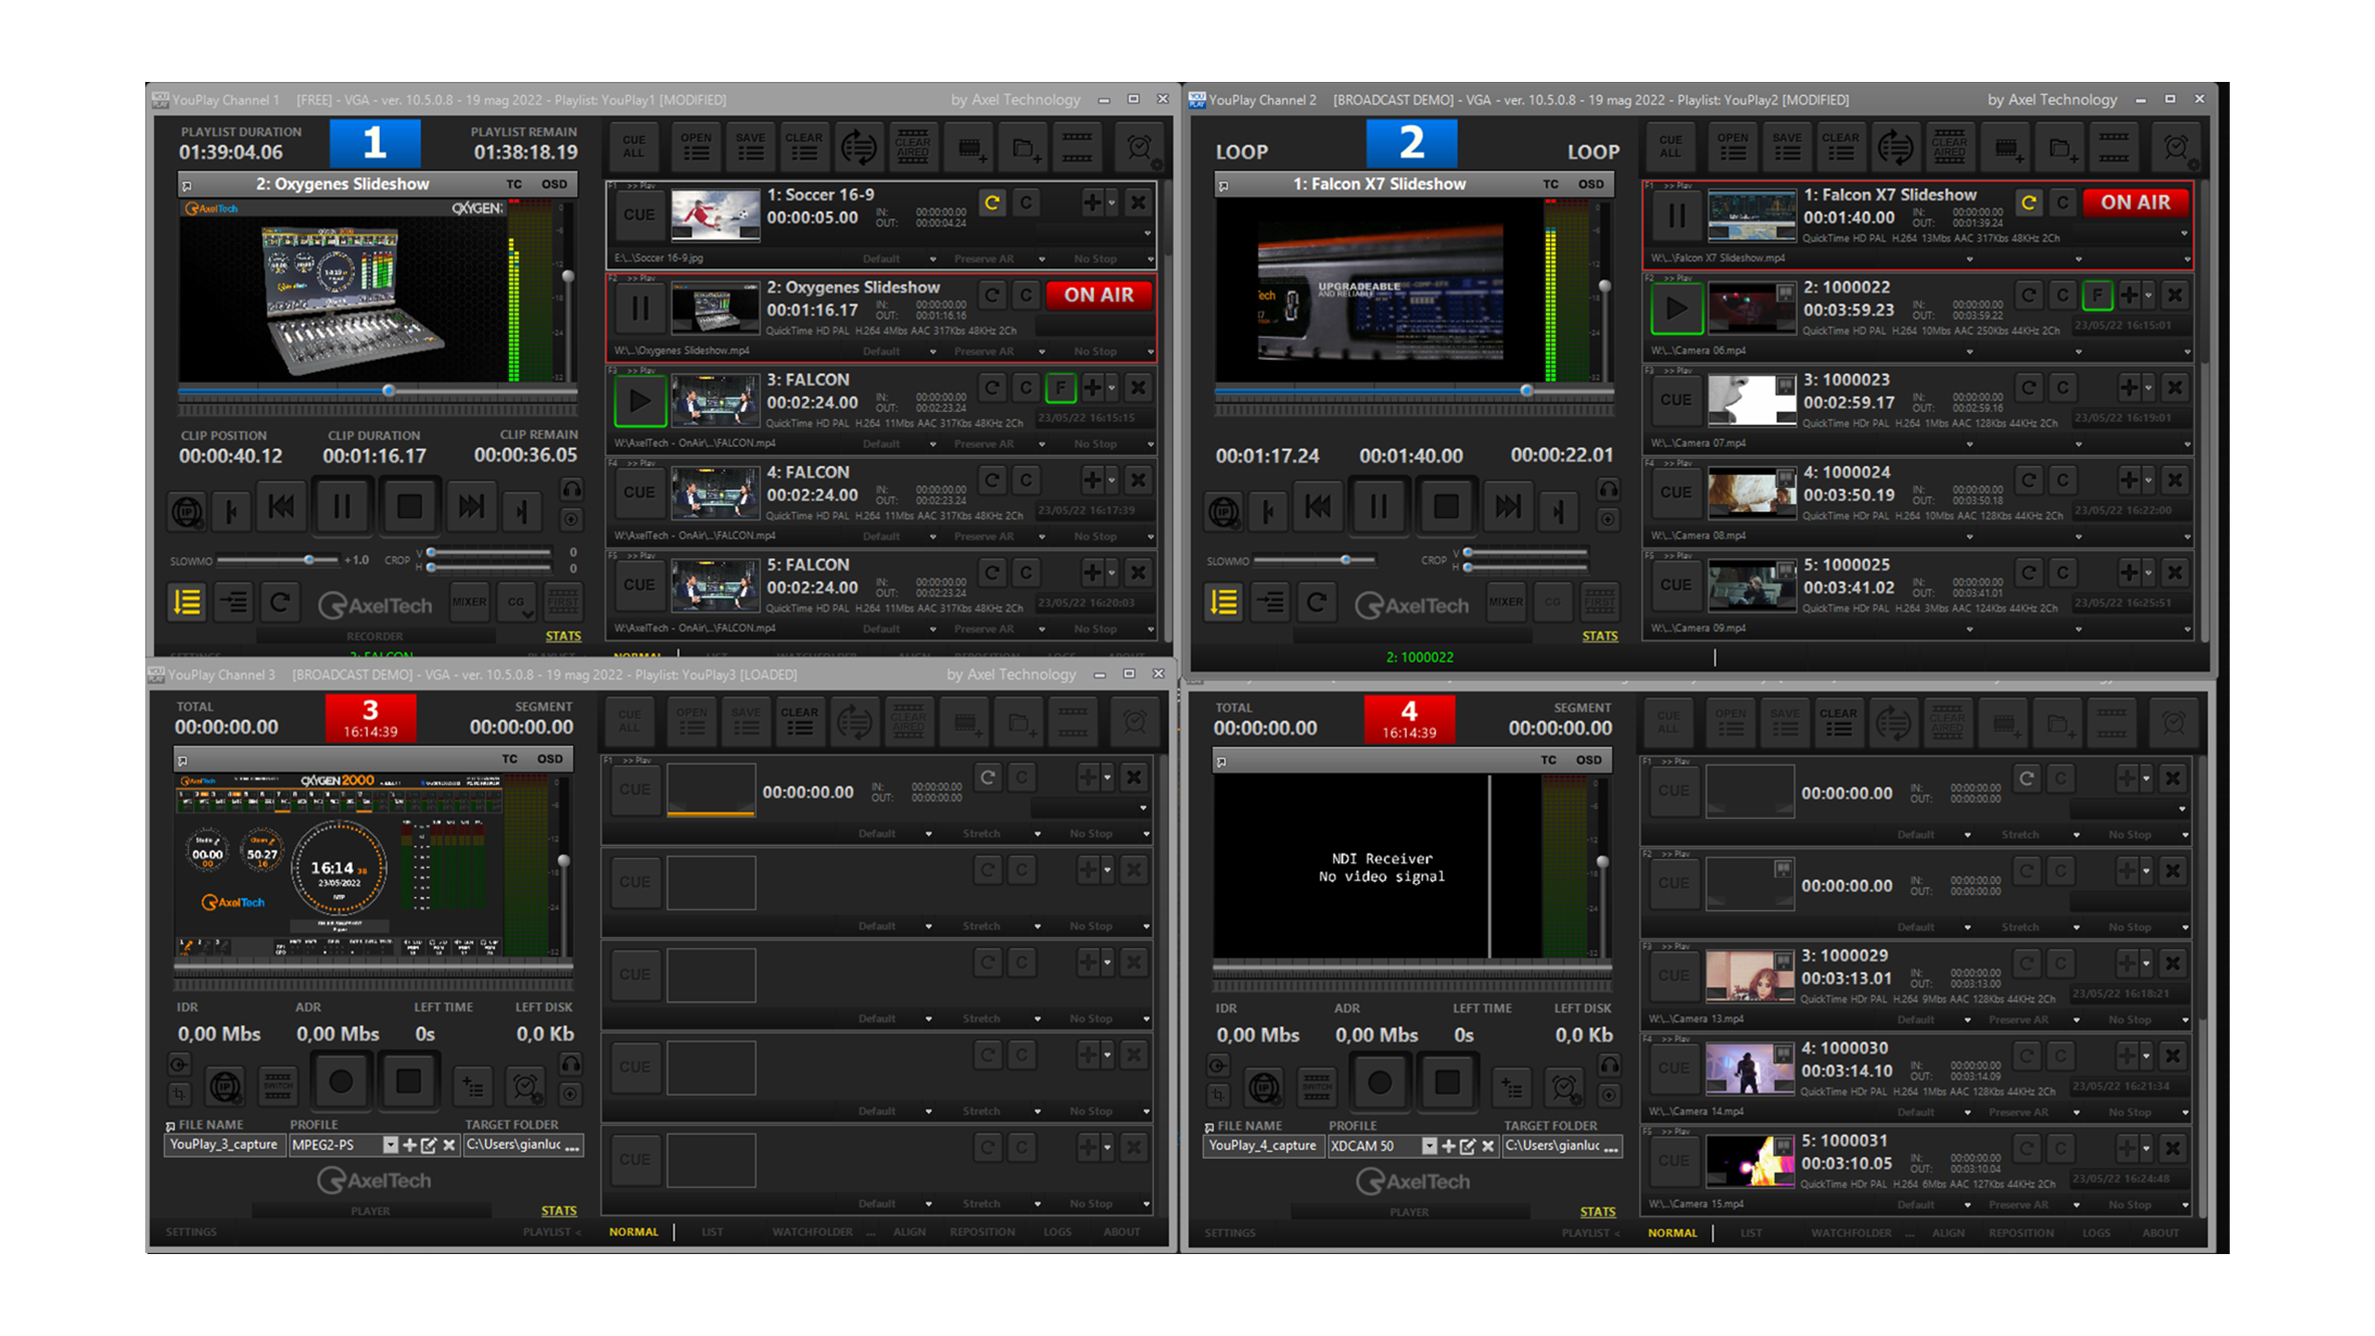This screenshot has width=2375, height=1336.
Task: Toggle headphones monitor icon in Channel 1
Action: [572, 488]
